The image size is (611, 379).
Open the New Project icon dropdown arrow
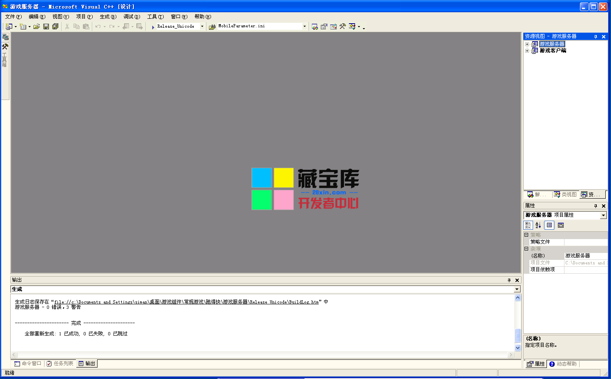click(16, 27)
